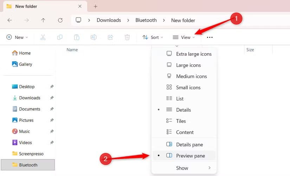Sort by the Name column header
290x176 pixels.
72,50
